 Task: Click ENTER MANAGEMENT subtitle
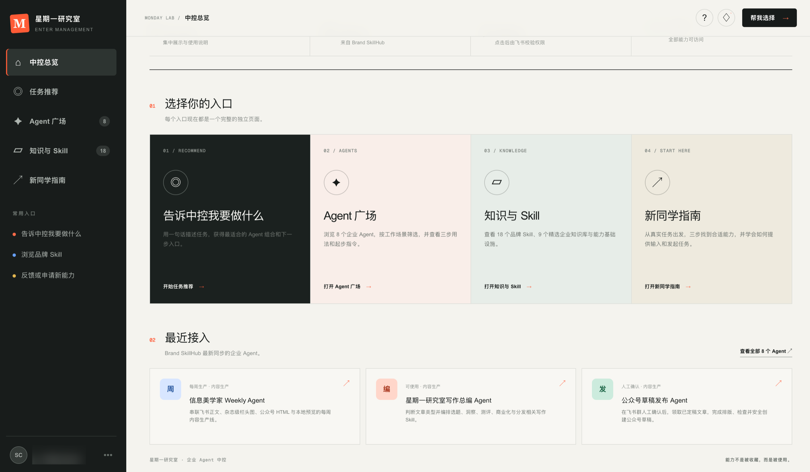click(x=64, y=30)
